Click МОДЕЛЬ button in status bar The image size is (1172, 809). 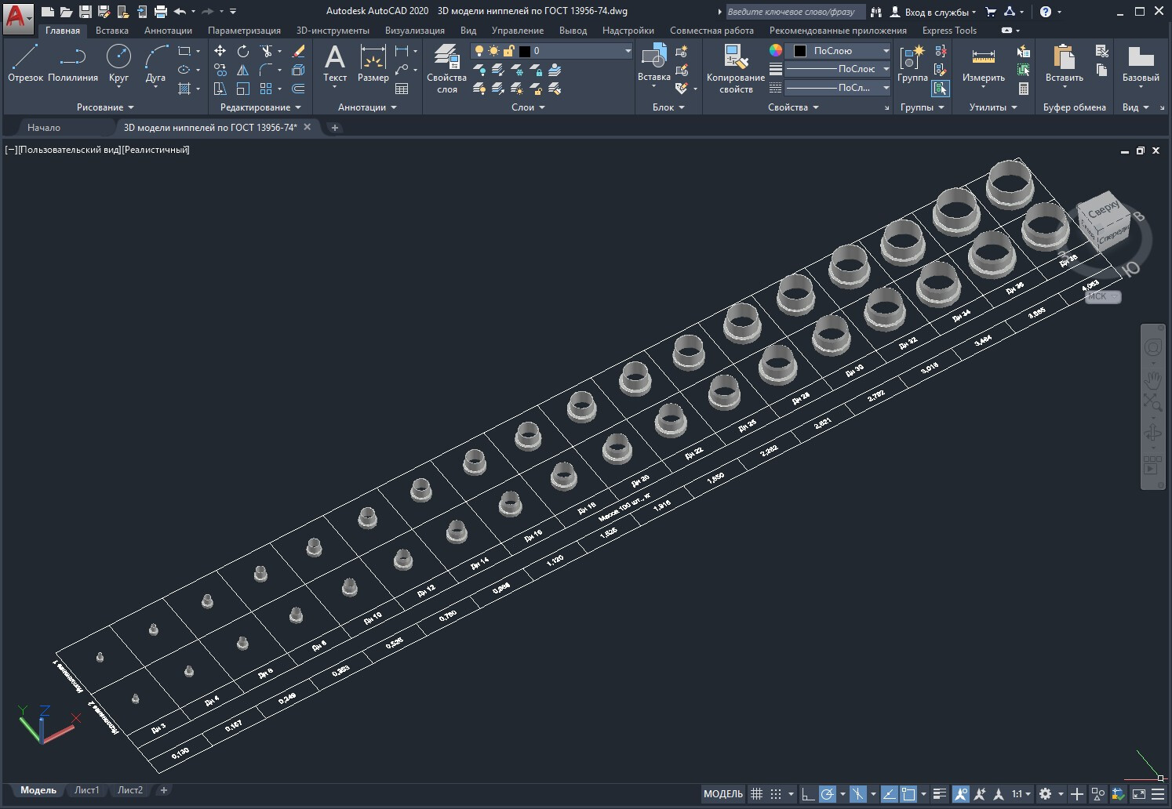click(722, 794)
